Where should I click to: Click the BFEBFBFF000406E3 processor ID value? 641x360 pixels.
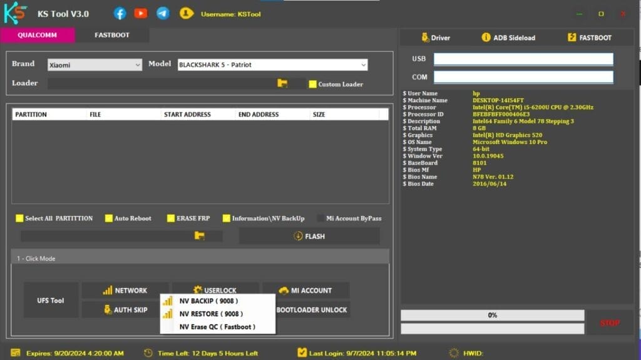click(x=501, y=114)
